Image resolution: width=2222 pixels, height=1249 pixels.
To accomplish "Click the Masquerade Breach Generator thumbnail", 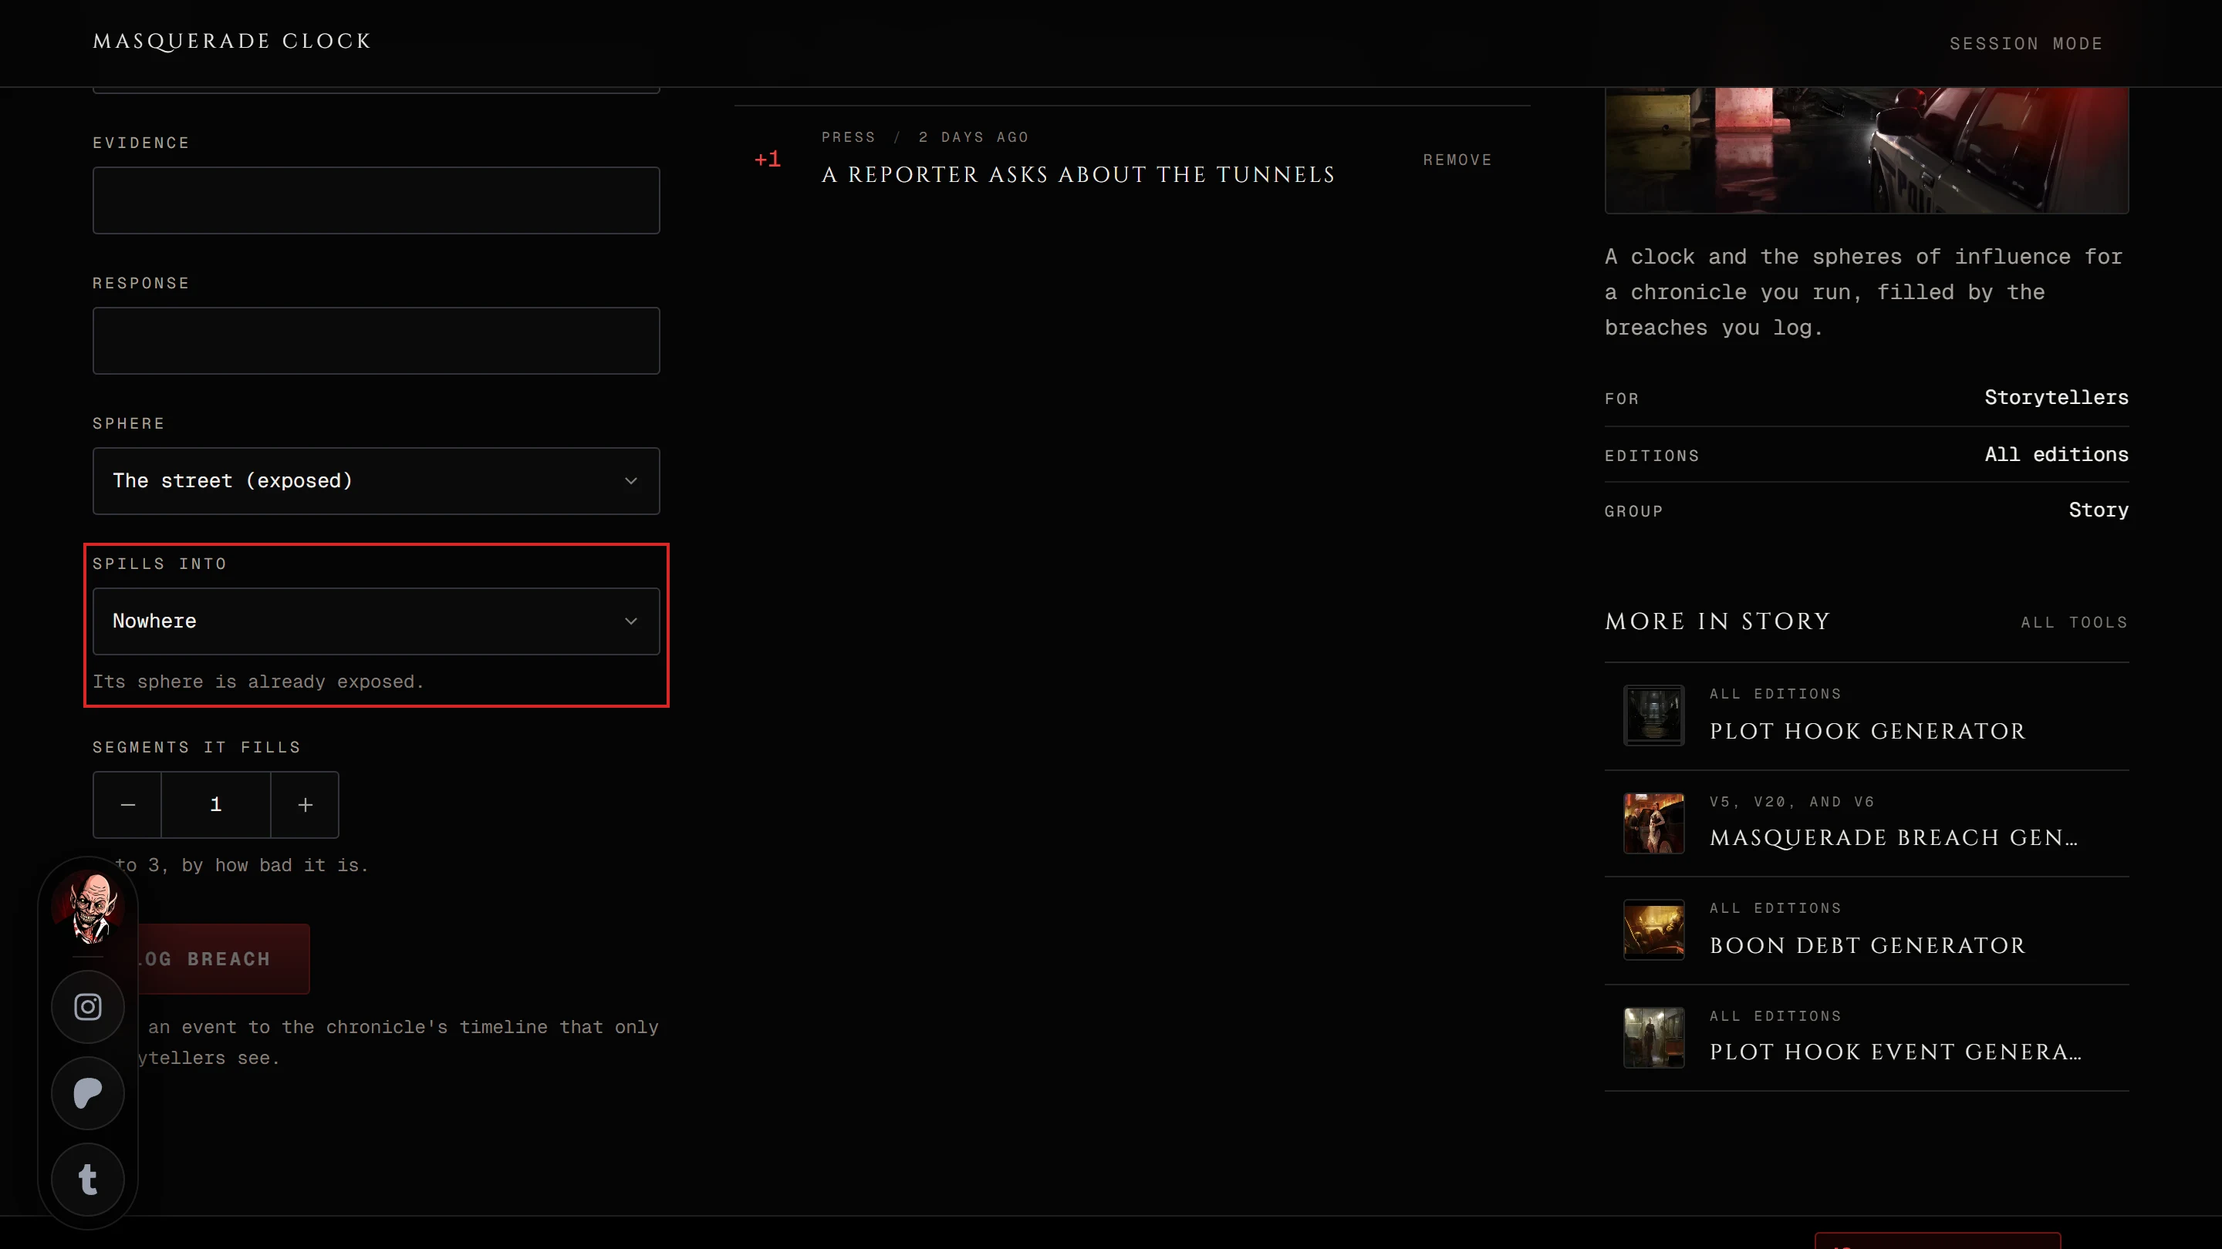I will 1653,823.
